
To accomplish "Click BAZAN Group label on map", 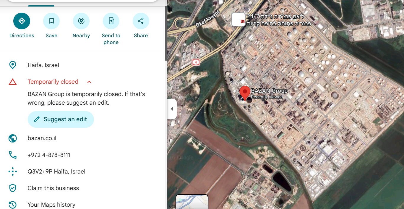I will tap(269, 91).
